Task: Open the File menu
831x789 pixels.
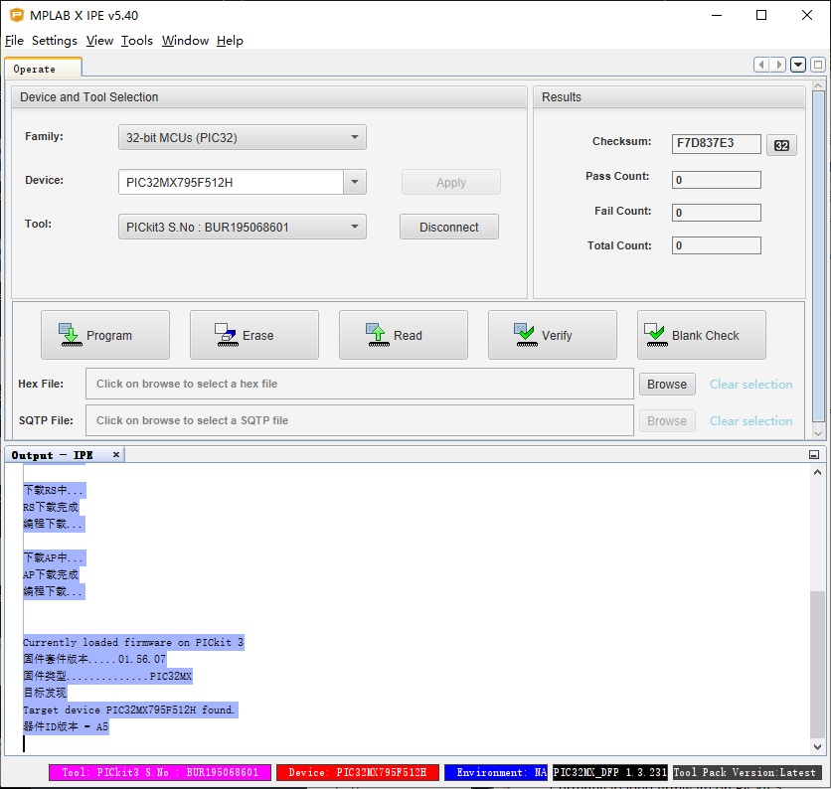Action: point(14,41)
